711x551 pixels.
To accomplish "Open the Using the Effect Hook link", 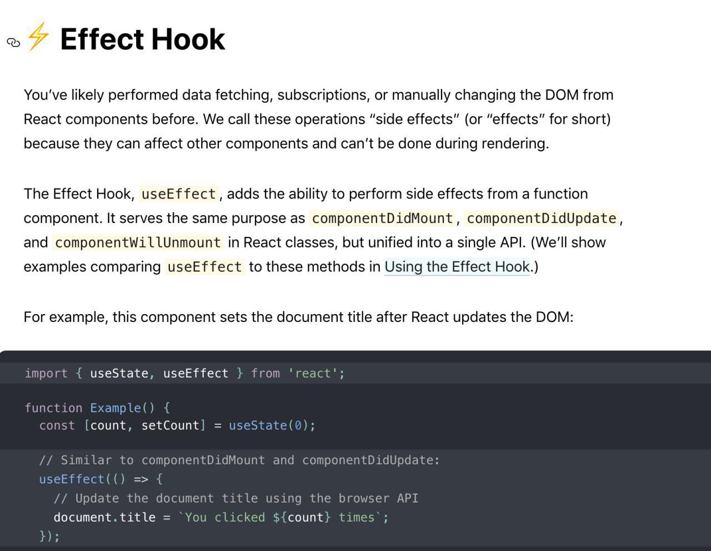I will point(457,267).
